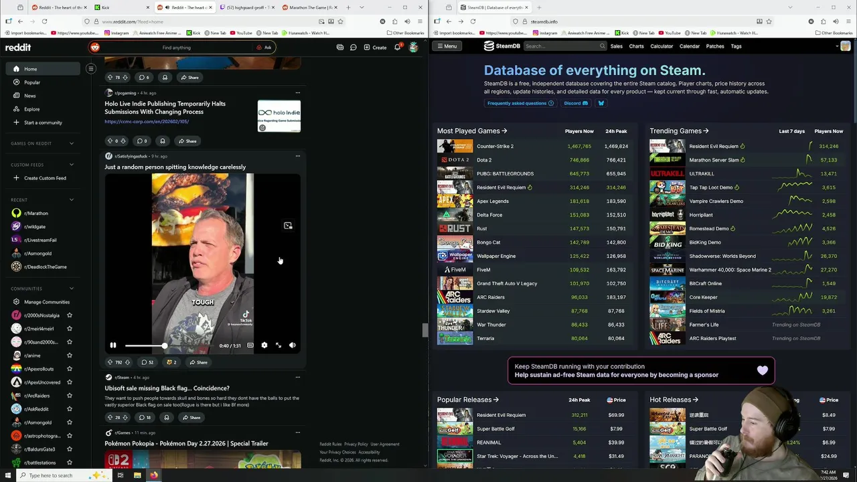The image size is (857, 482).
Task: Reload the SteamDB browser page
Action: [473, 21]
